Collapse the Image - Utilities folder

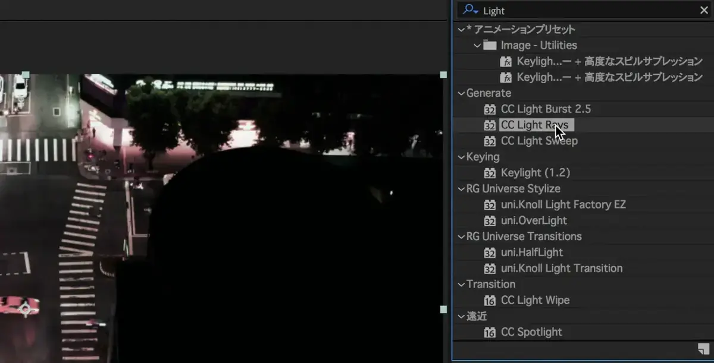coord(477,45)
